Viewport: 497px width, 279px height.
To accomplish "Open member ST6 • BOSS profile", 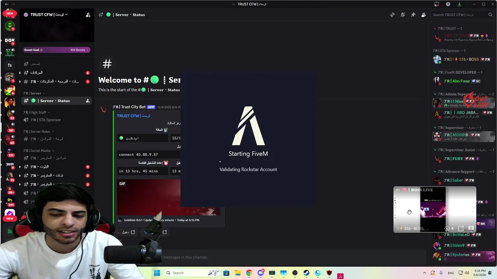I will (463, 59).
